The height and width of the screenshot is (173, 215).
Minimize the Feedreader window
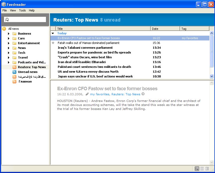[x=198, y=5]
